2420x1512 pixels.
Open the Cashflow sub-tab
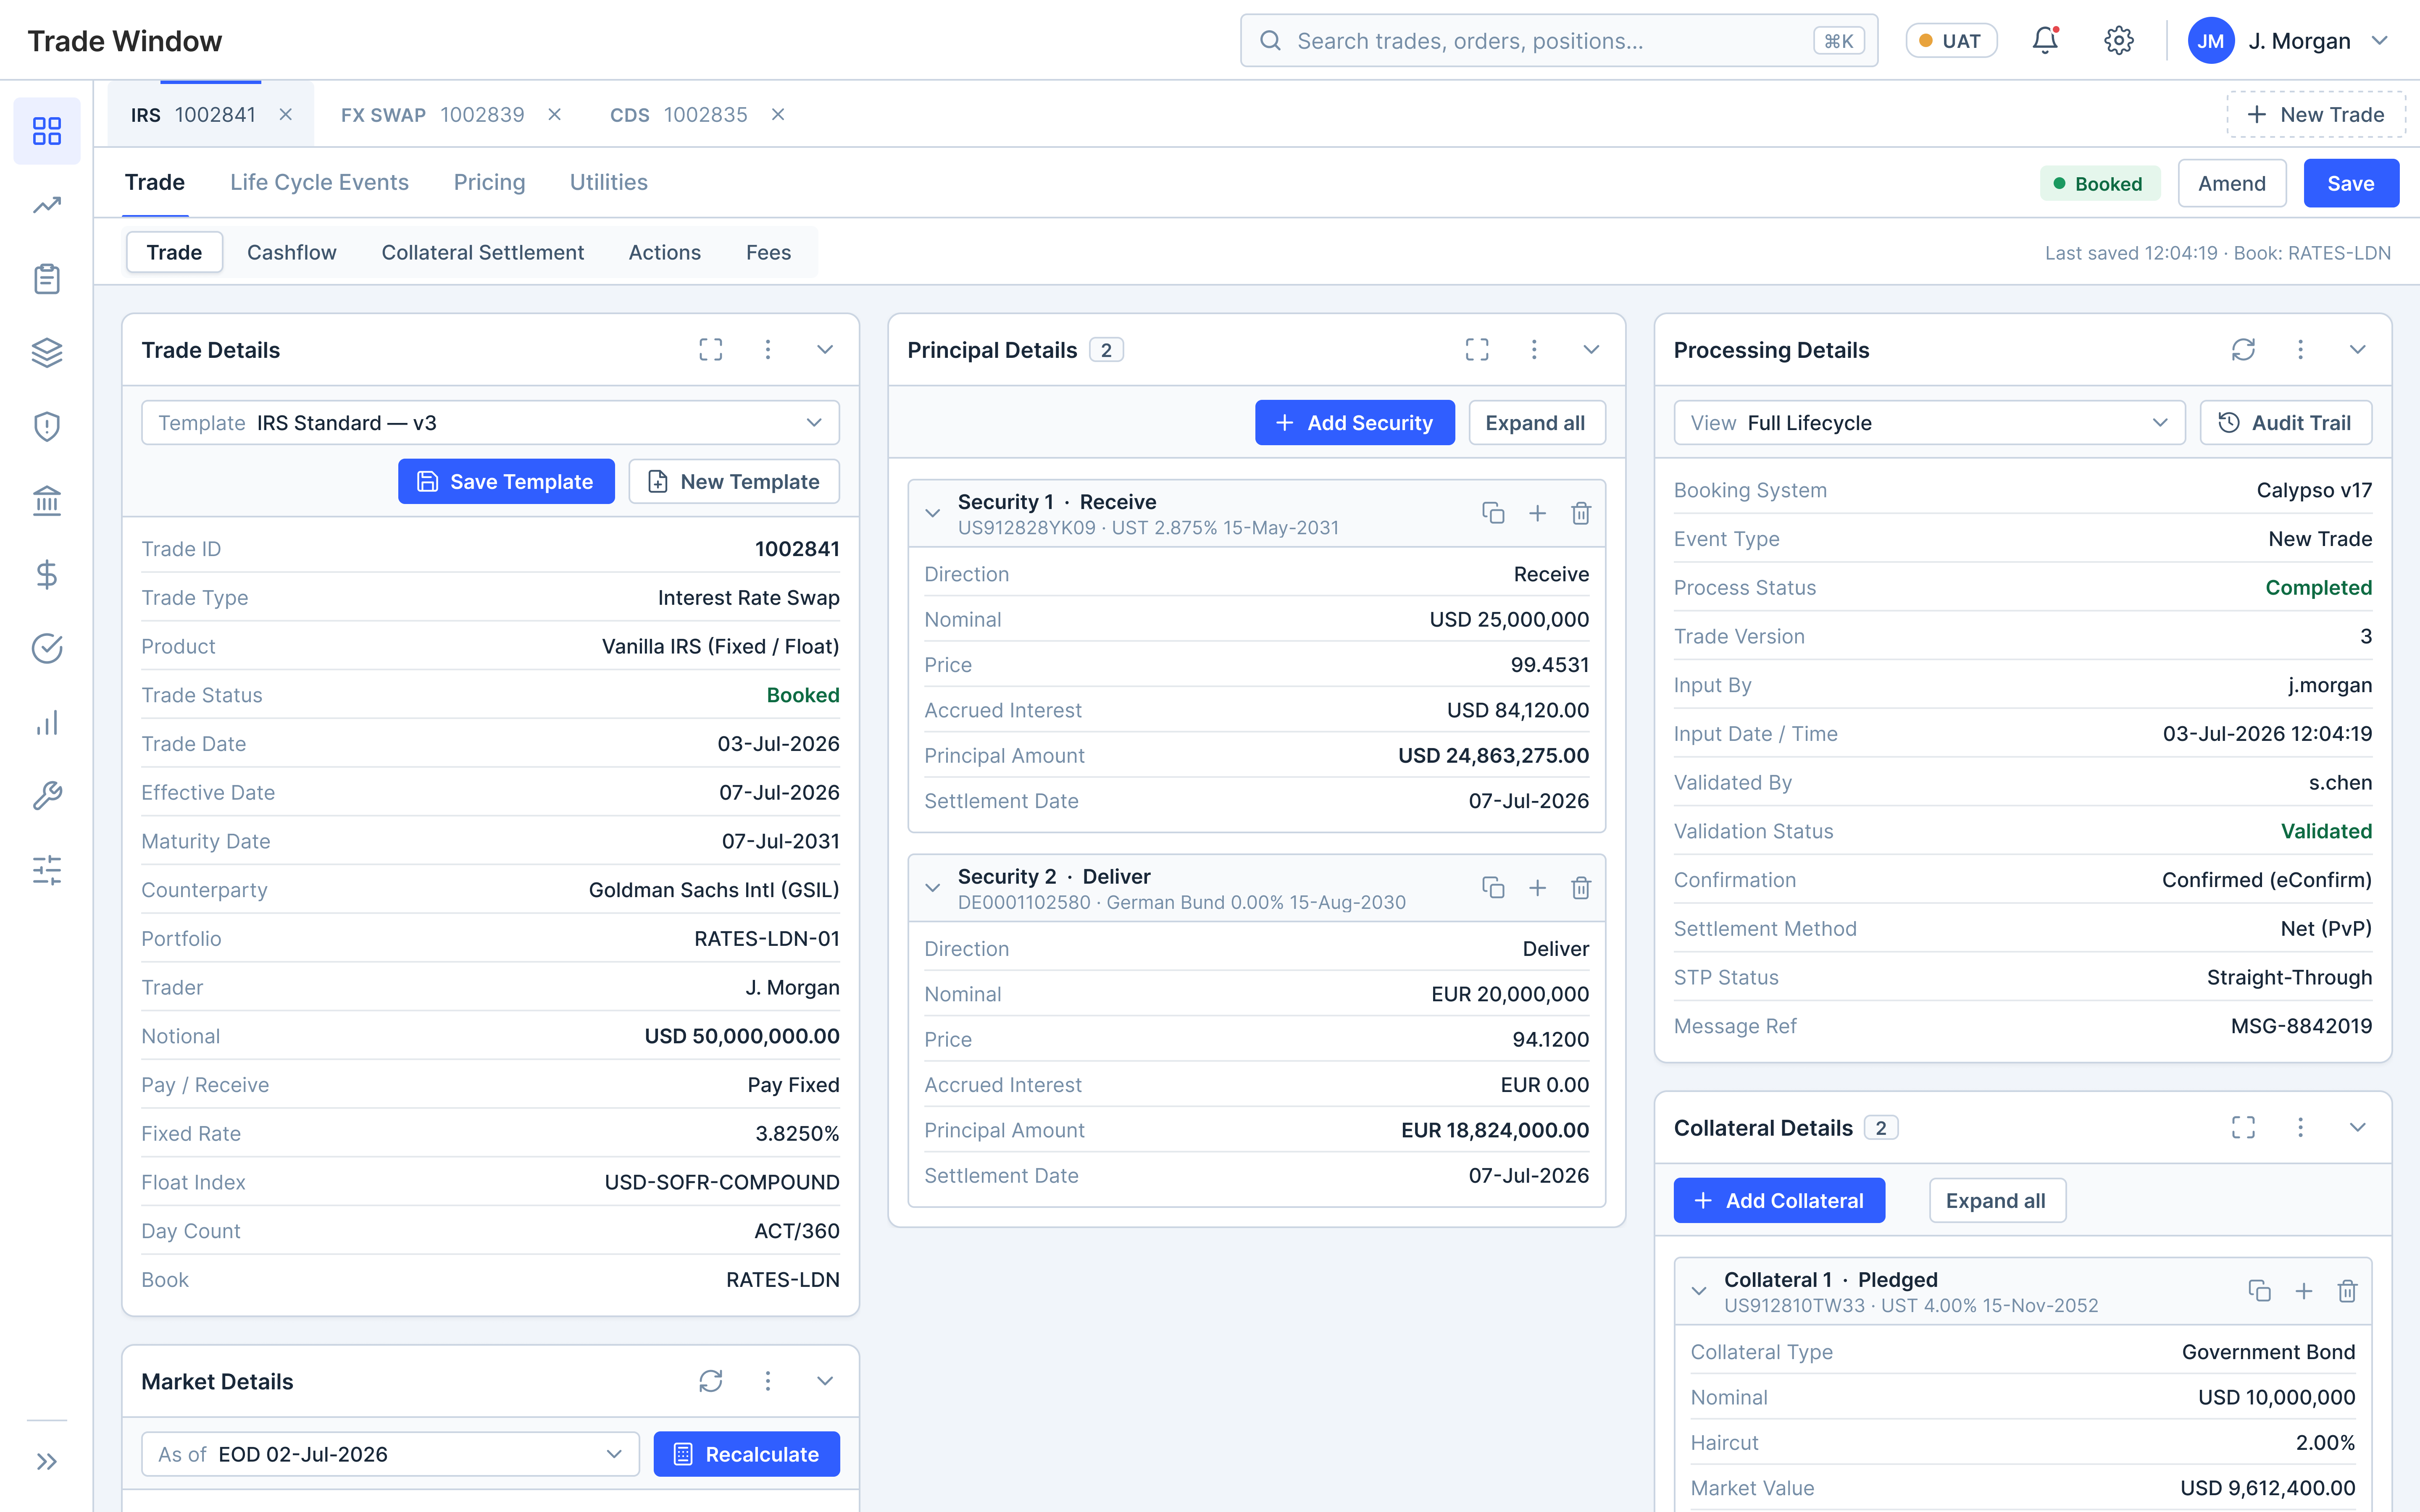291,253
